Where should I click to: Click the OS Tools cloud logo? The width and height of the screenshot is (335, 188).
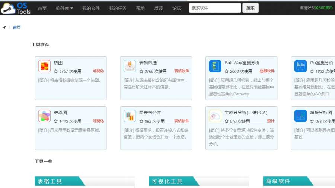click(x=16, y=8)
